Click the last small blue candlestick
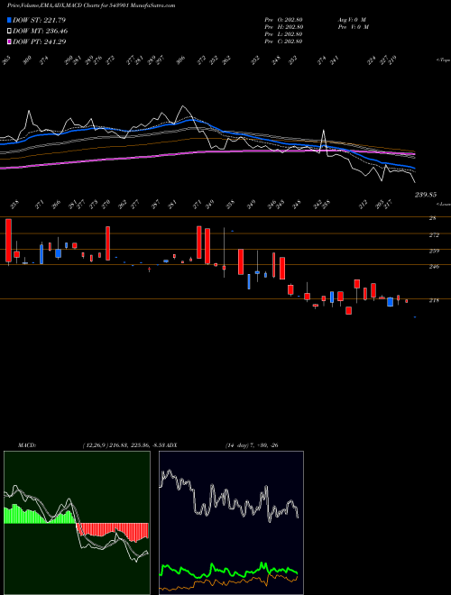Image resolution: width=451 pixels, height=595 pixels. point(415,316)
